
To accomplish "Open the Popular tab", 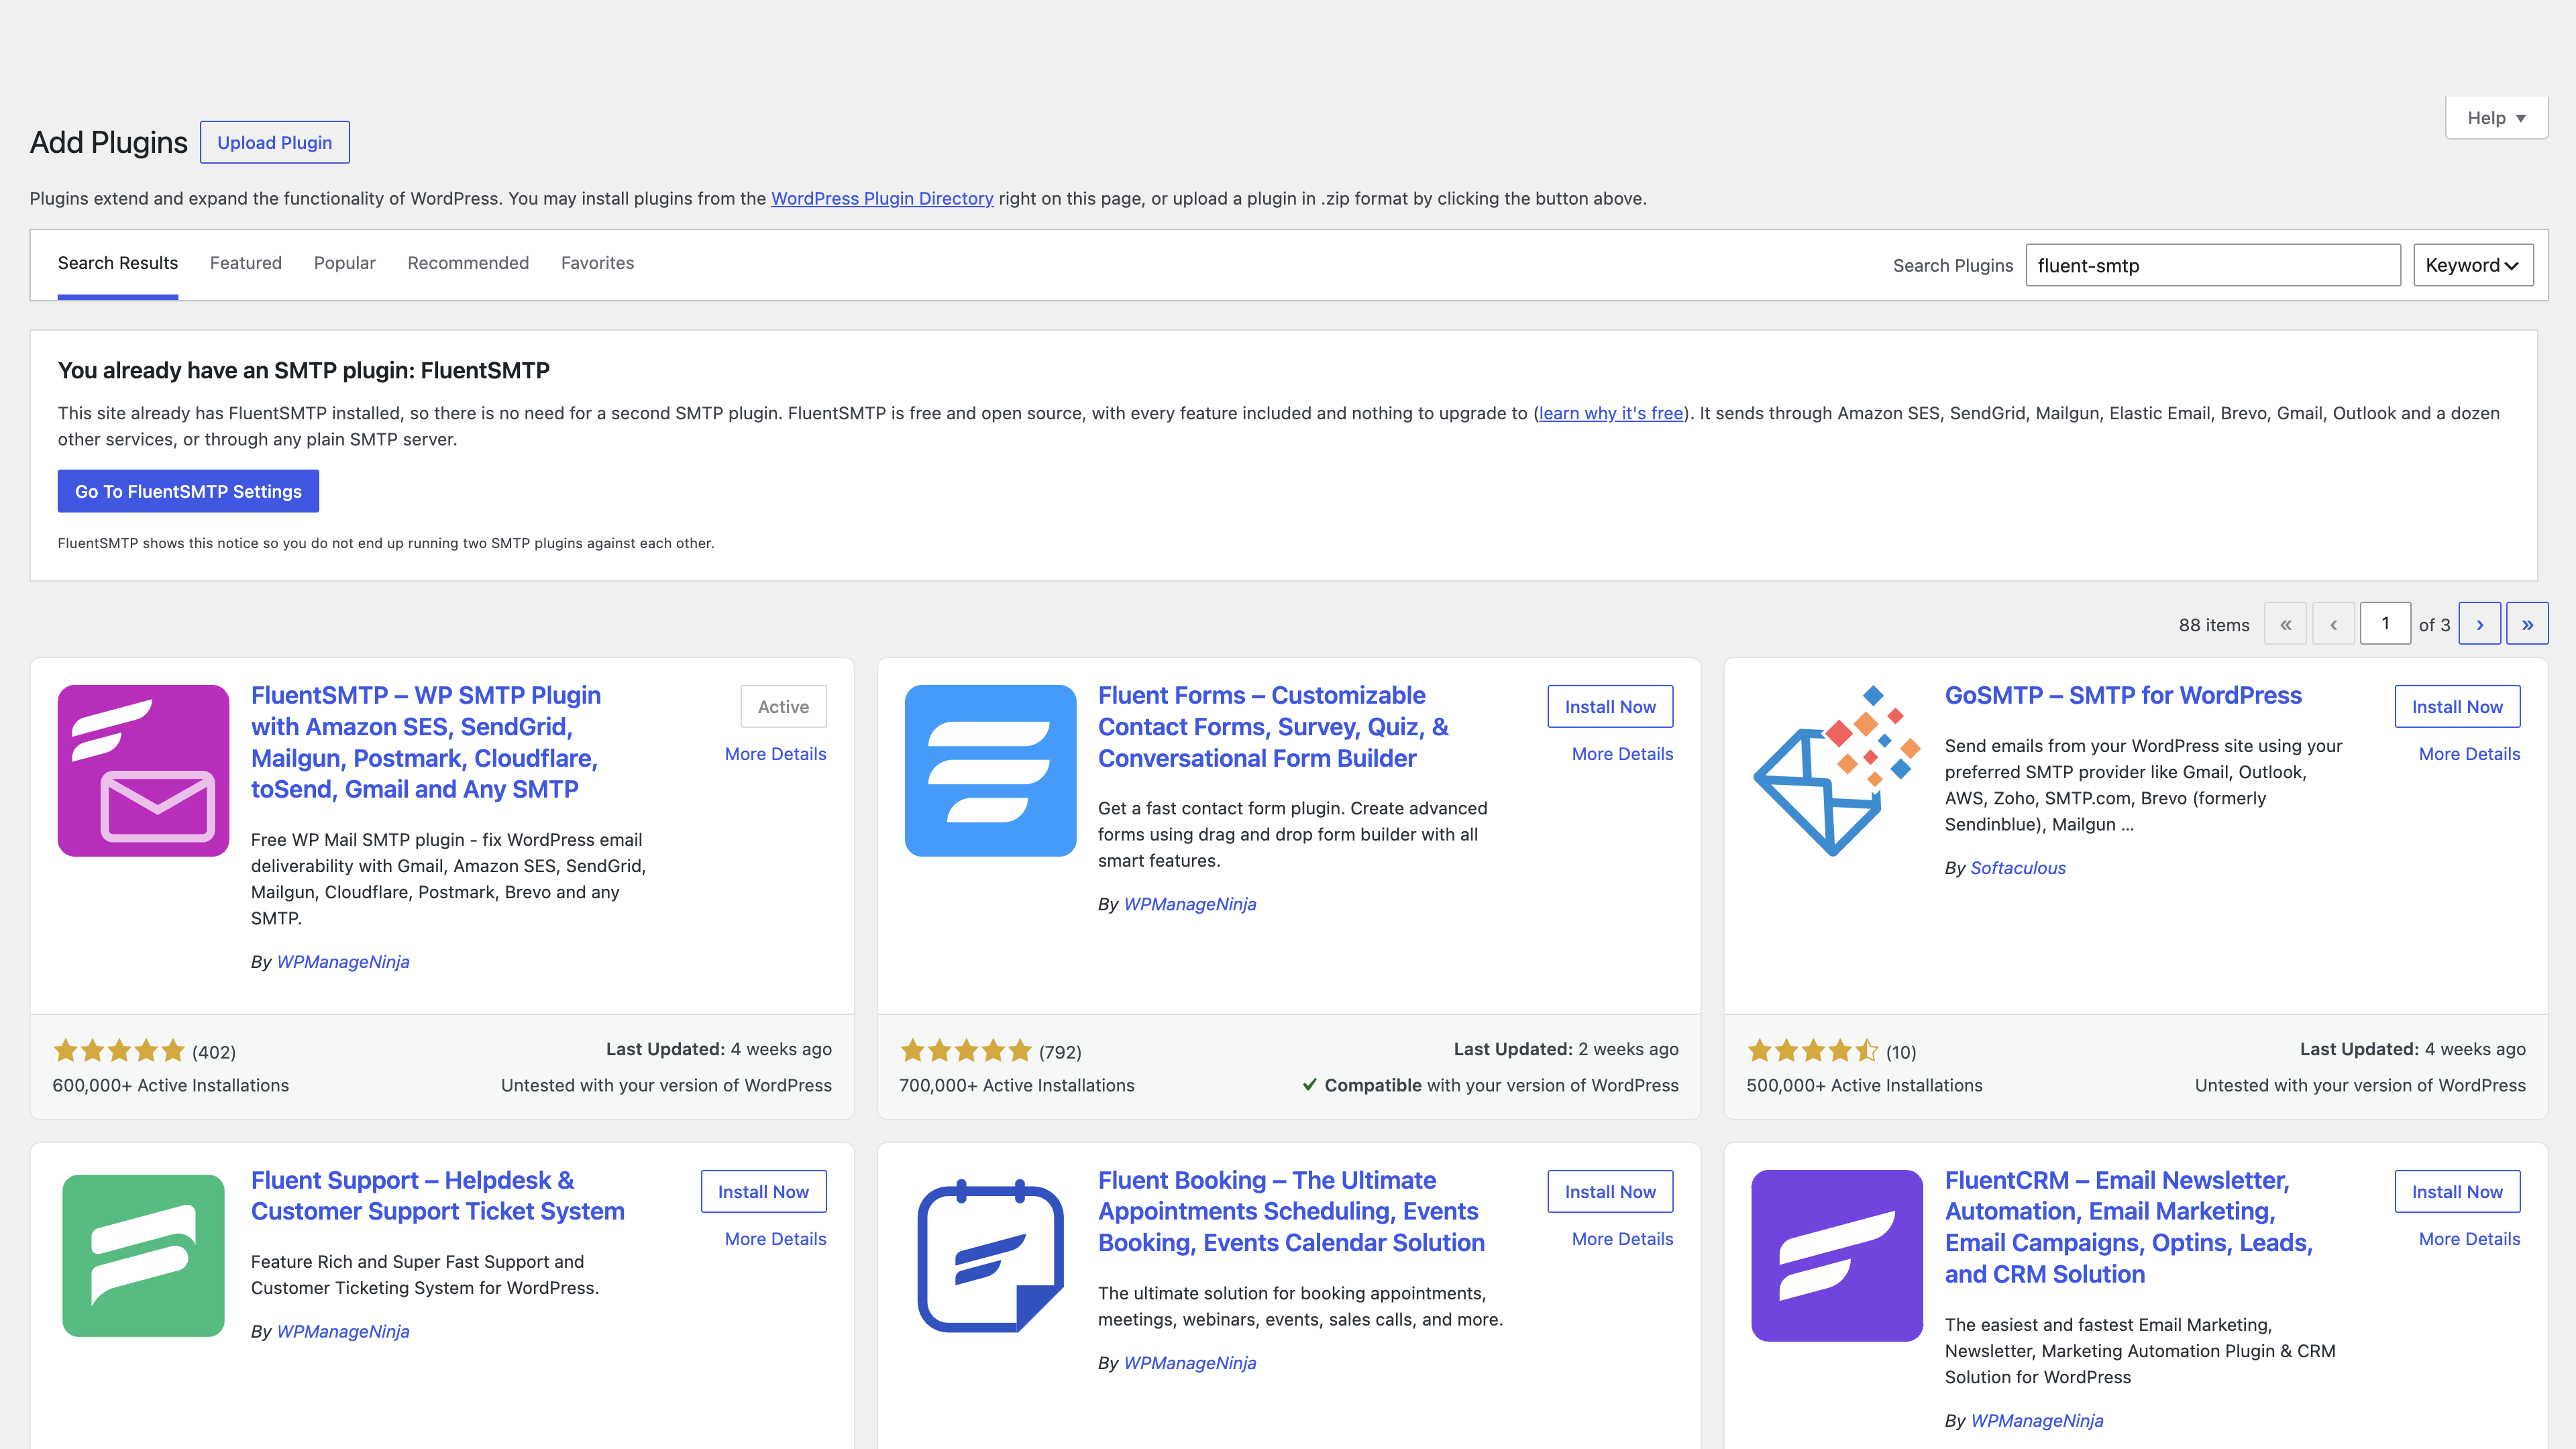I will tap(345, 263).
